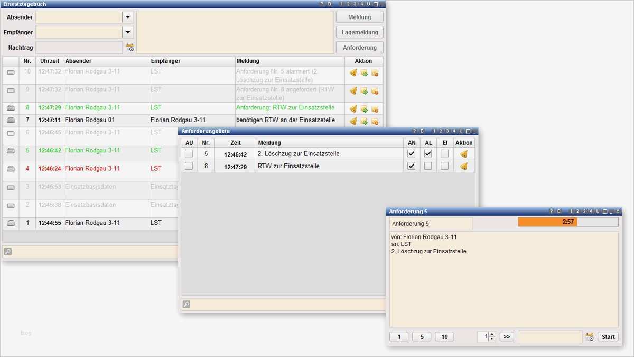Click the green arrow action icon in row 8

364,109
